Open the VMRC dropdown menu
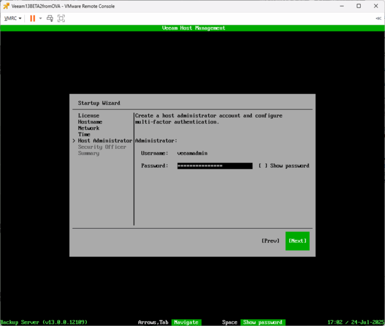Viewport: 385px width, 326px height. tap(13, 18)
